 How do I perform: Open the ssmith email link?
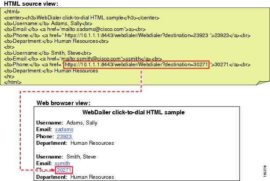tap(62, 163)
